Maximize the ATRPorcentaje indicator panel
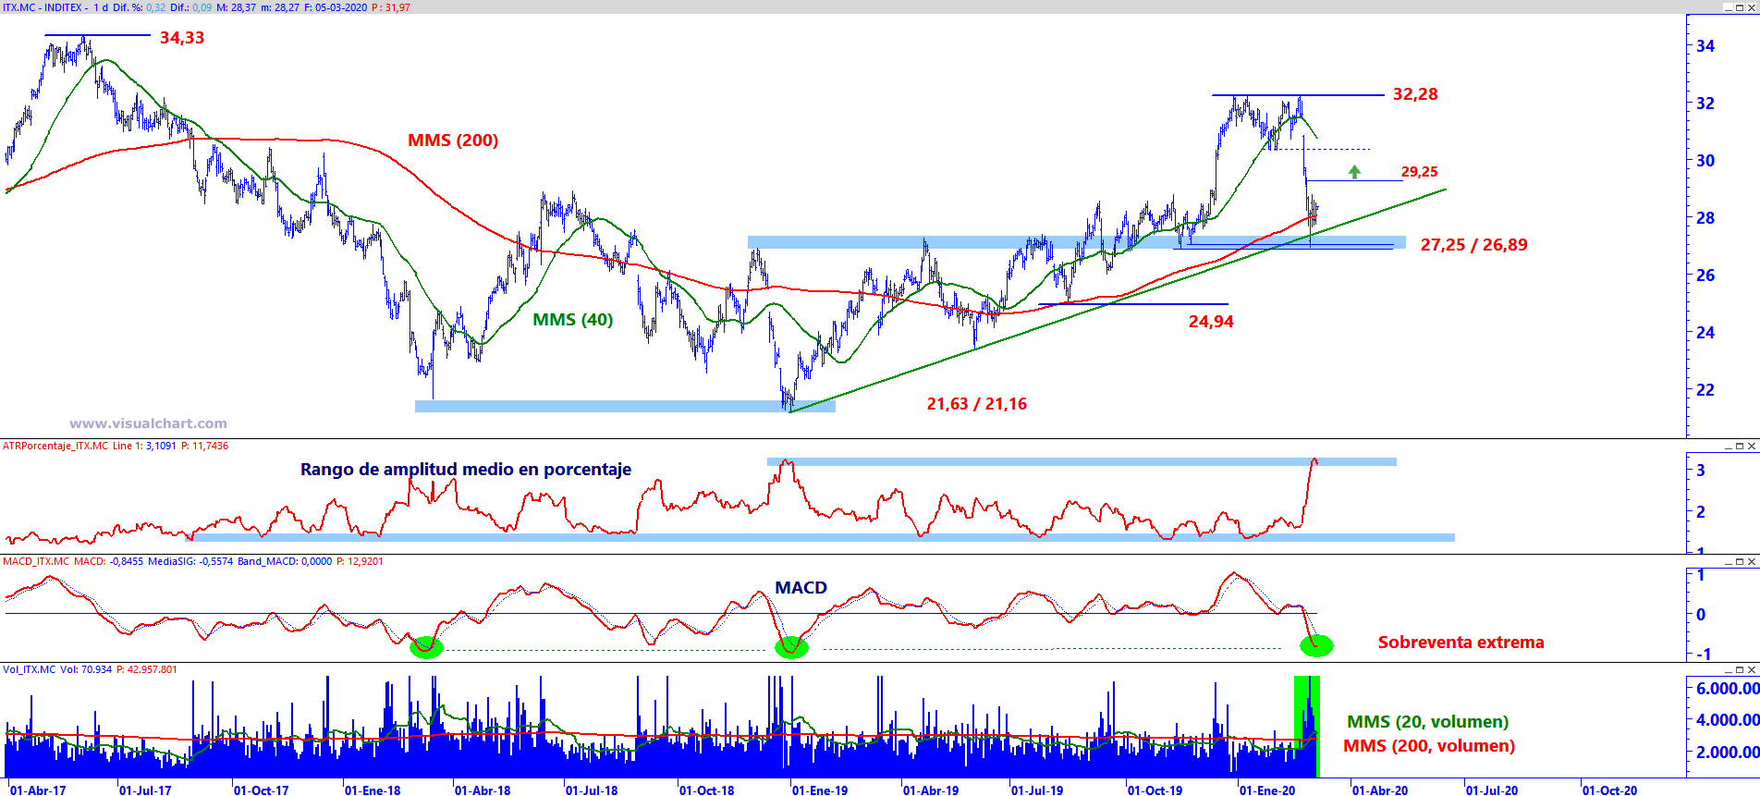 coord(1740,446)
